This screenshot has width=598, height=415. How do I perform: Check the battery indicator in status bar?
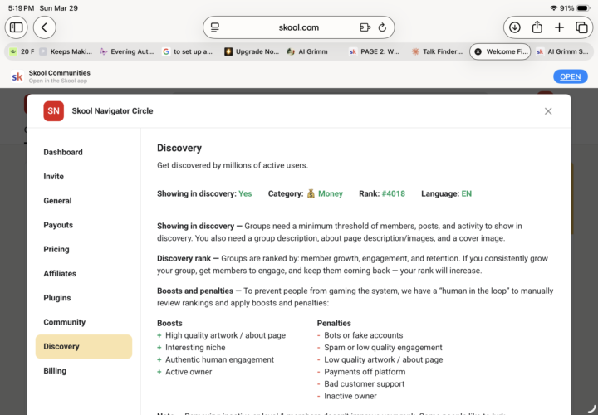(583, 8)
